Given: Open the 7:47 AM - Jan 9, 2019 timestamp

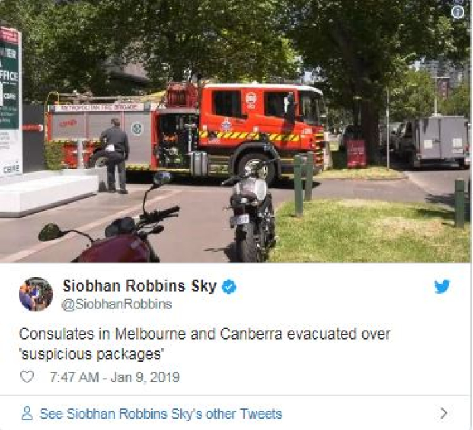Looking at the screenshot, I should 115,377.
